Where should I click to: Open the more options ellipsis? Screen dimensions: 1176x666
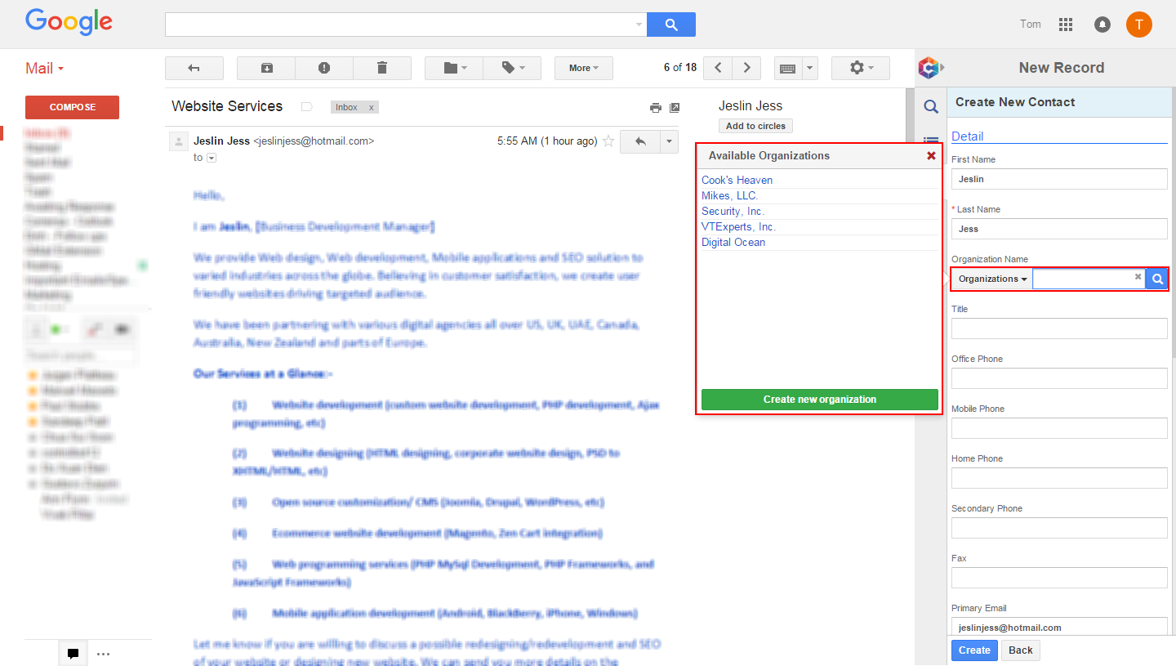pyautogui.click(x=103, y=654)
